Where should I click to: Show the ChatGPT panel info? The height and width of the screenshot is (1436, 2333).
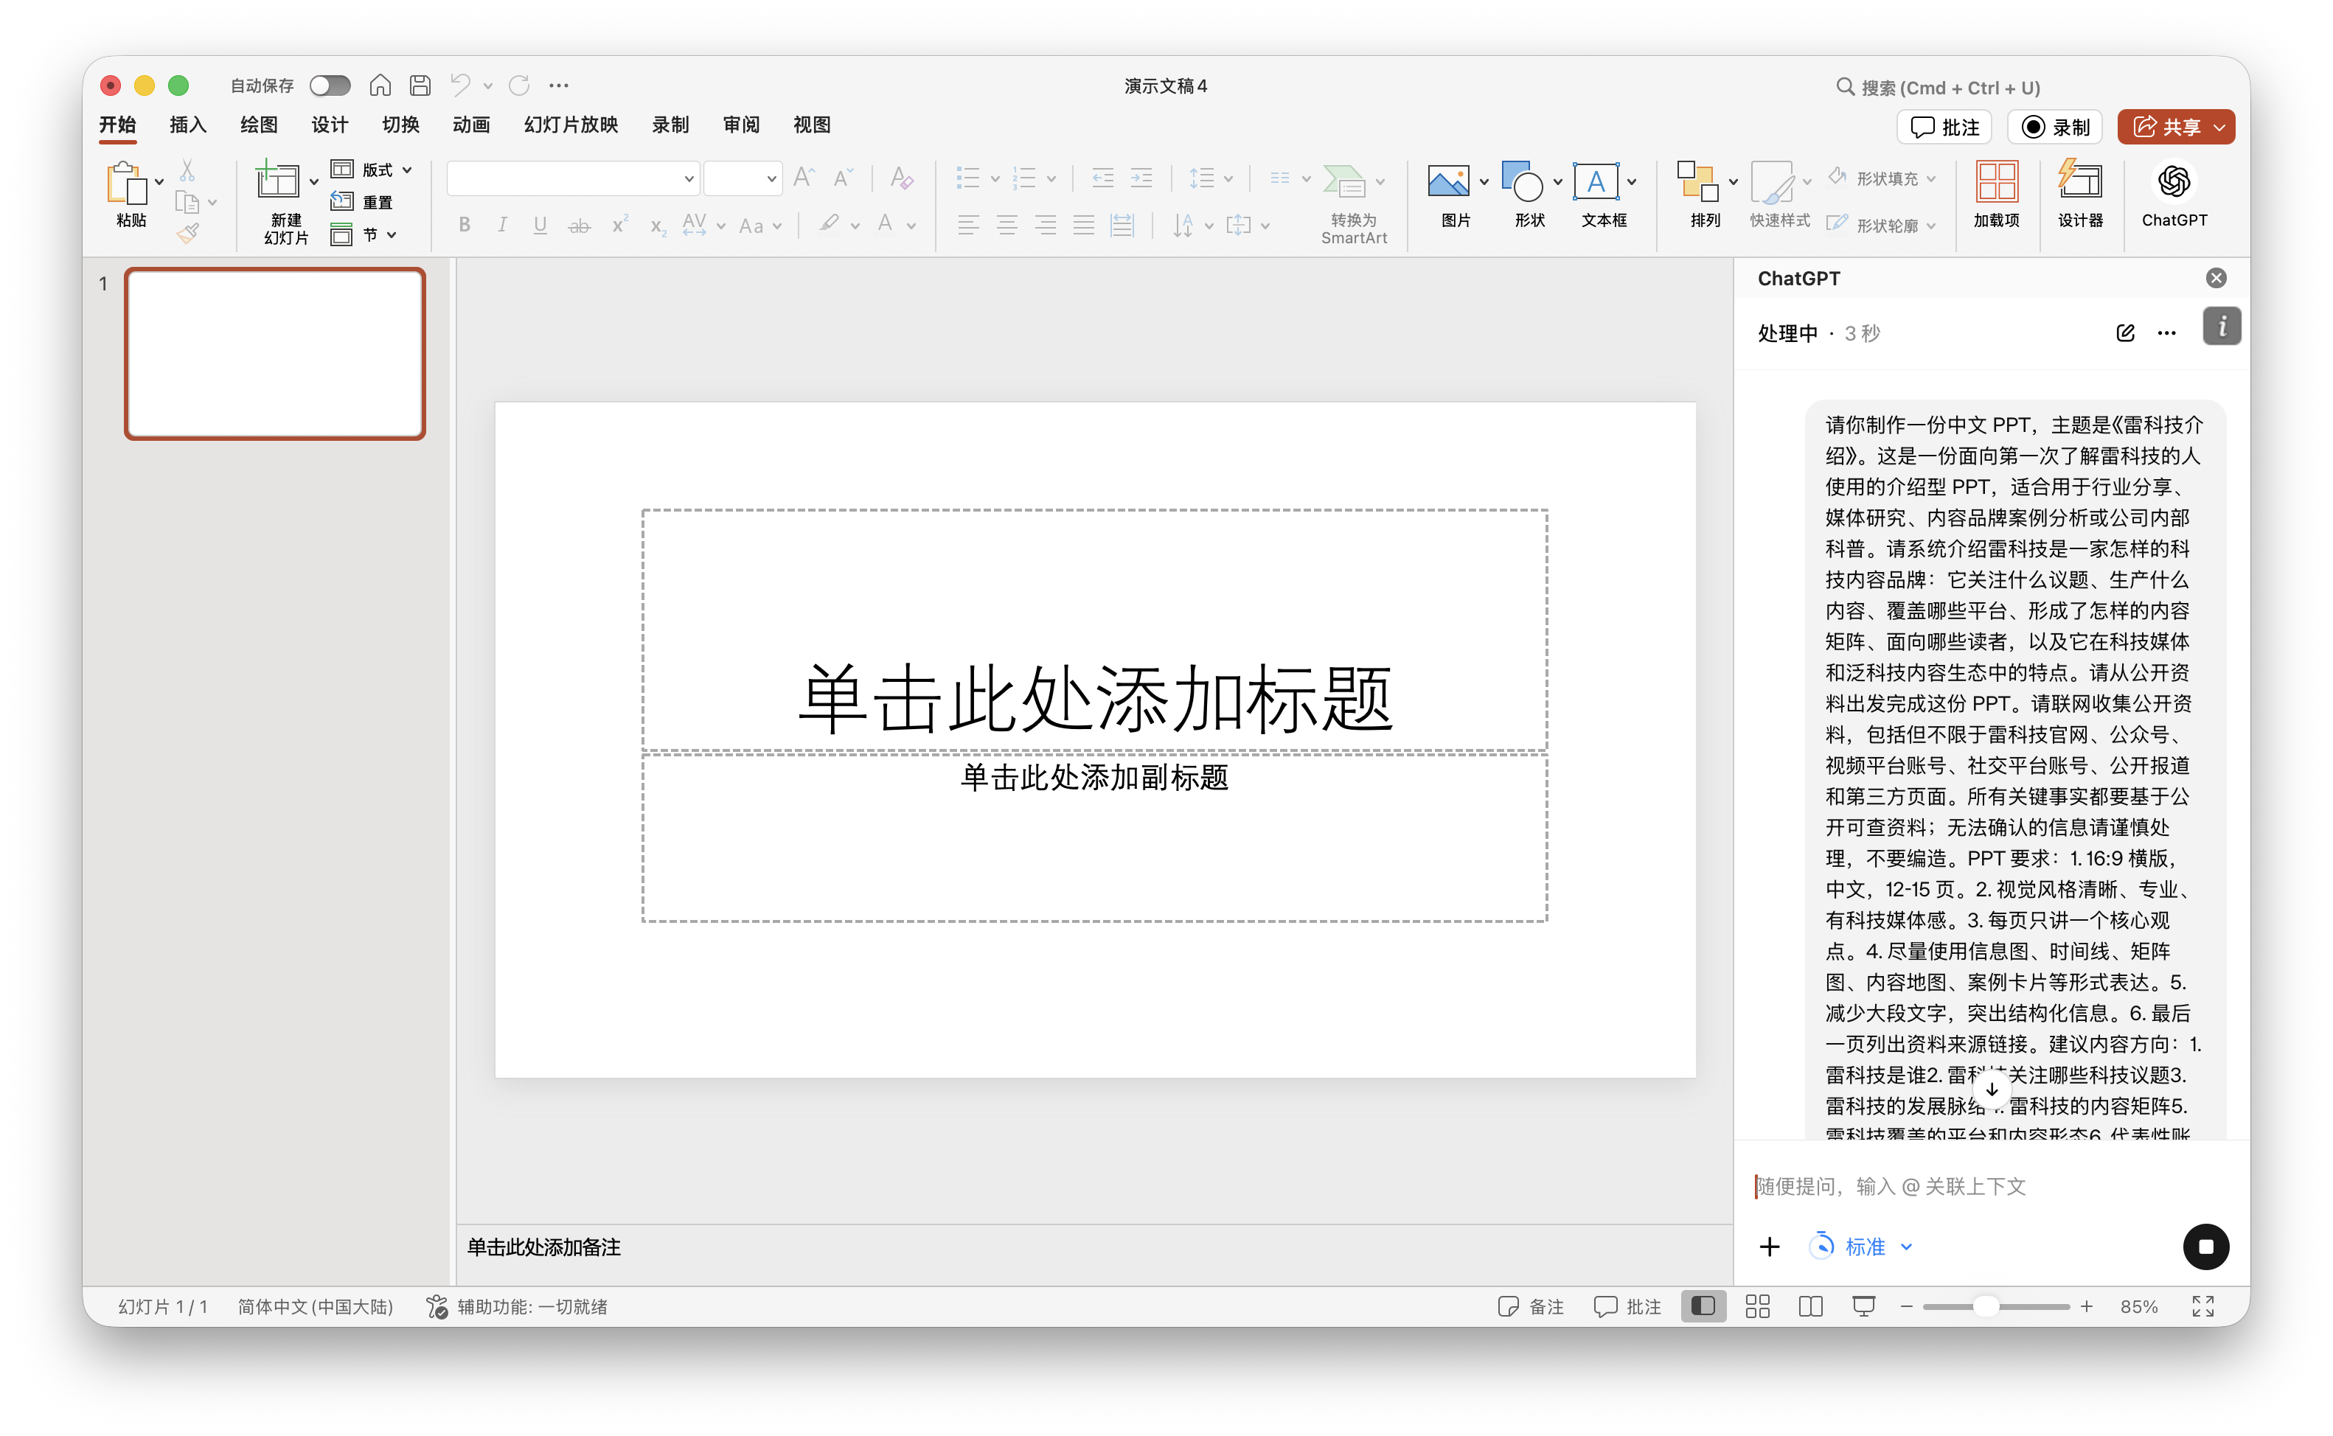click(x=2221, y=326)
